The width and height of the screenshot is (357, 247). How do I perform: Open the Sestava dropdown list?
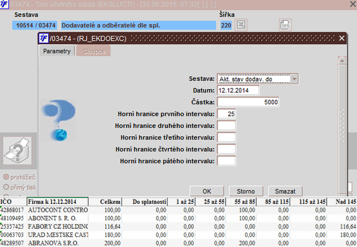pyautogui.click(x=294, y=79)
